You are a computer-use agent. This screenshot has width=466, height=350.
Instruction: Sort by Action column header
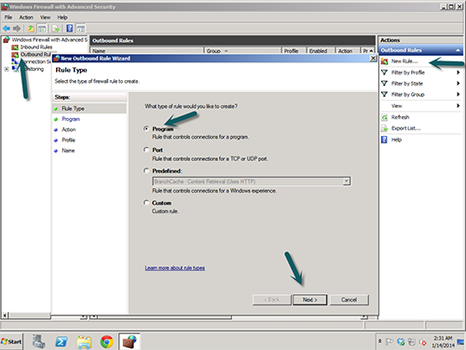(x=348, y=51)
